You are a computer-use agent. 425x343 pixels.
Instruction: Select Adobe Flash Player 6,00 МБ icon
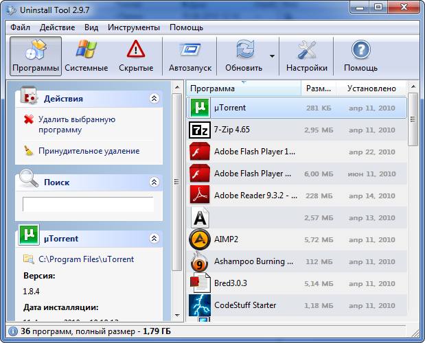pos(200,174)
